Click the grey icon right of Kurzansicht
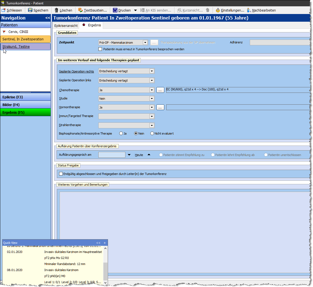Viewport: 313px width, 287px height. tap(207, 10)
